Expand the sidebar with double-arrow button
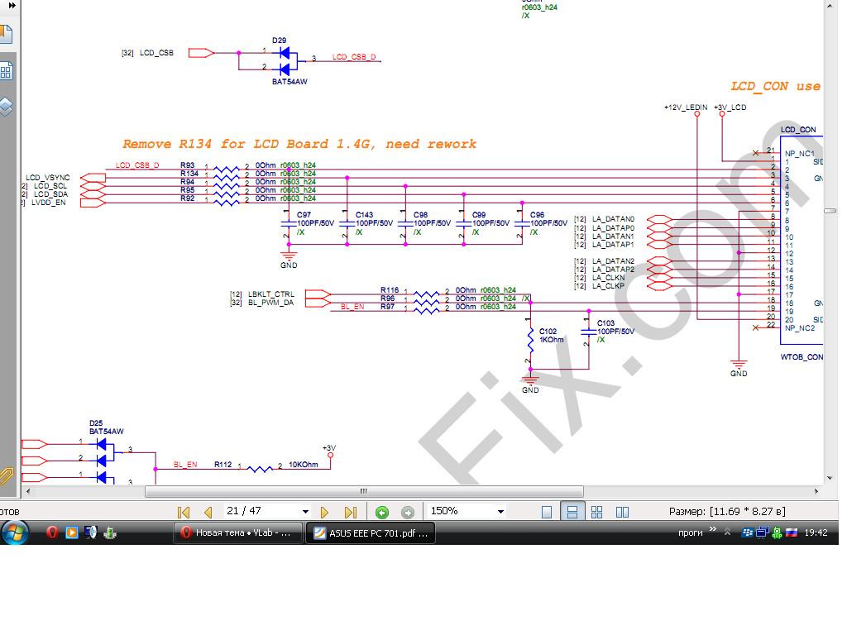Screen dimensions: 847x635 (x=11, y=5)
